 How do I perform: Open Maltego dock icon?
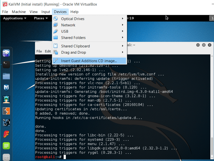tap(6, 122)
